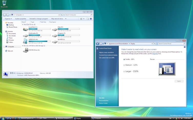Open the Recycle Bin desktop icon
This screenshot has height=120, width=193.
point(4,4)
